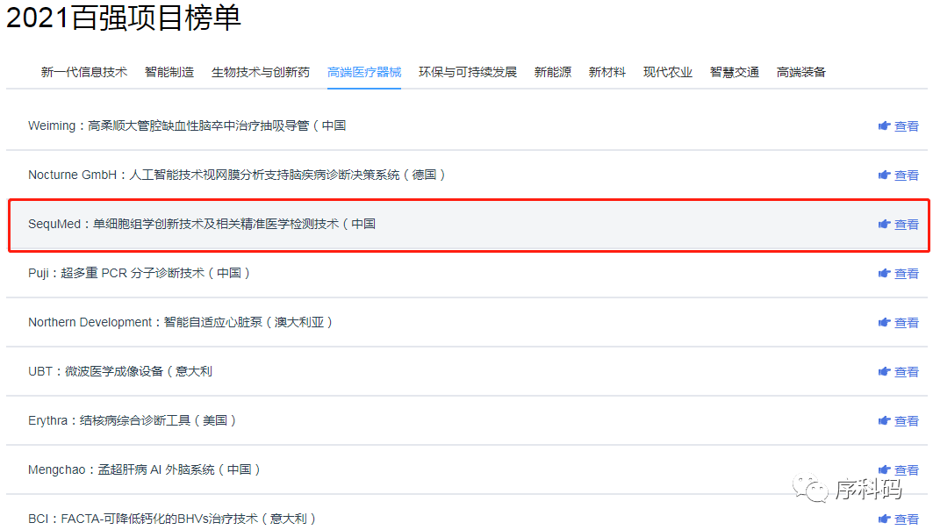Image resolution: width=933 pixels, height=530 pixels.
Task: Click 查看 link for Puji row
Action: (906, 274)
